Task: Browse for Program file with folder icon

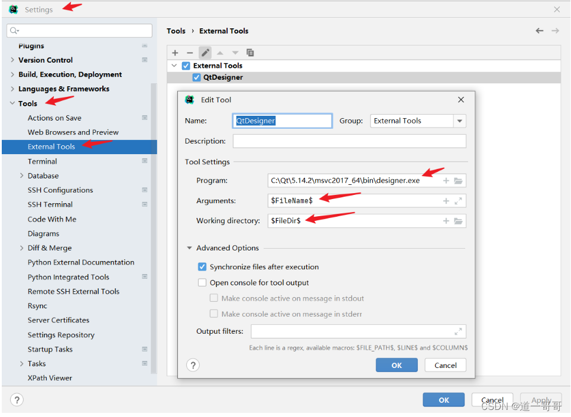Action: pos(458,181)
